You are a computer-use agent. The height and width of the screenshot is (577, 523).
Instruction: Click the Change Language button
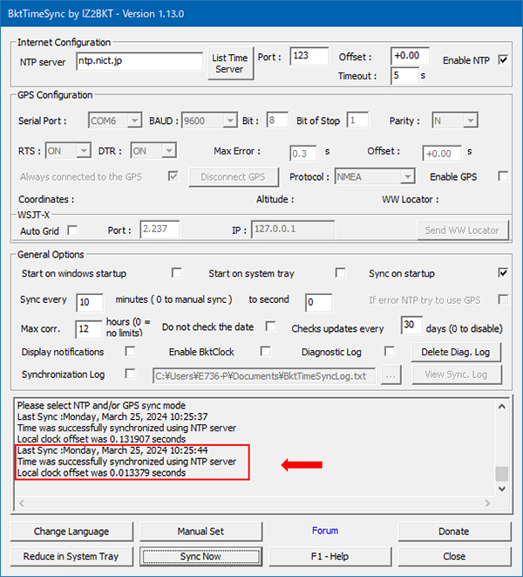point(71,532)
